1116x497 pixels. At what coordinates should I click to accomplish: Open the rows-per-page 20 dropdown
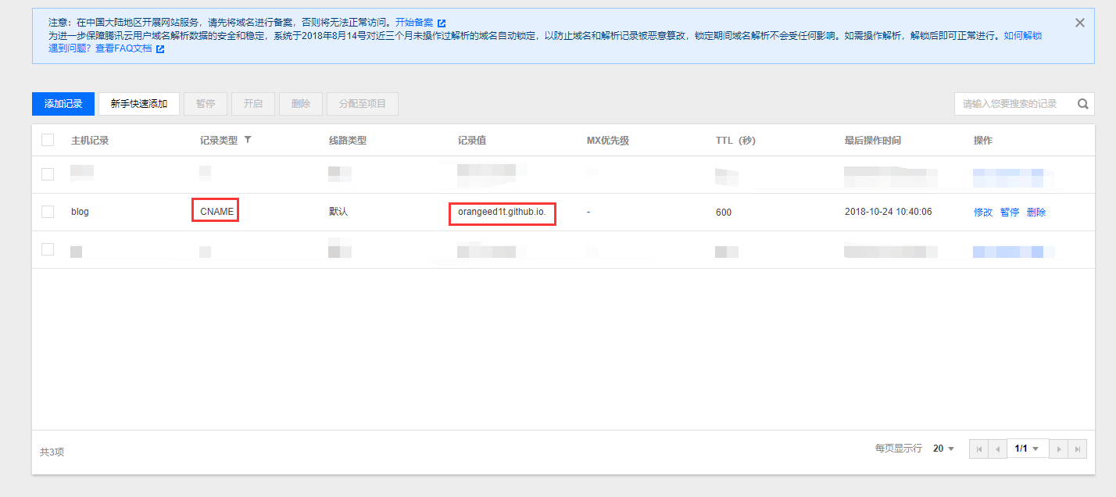(944, 449)
